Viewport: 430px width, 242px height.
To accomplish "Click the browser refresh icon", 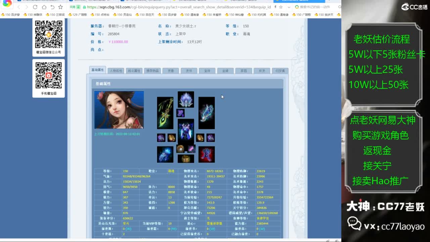I will (35, 7).
